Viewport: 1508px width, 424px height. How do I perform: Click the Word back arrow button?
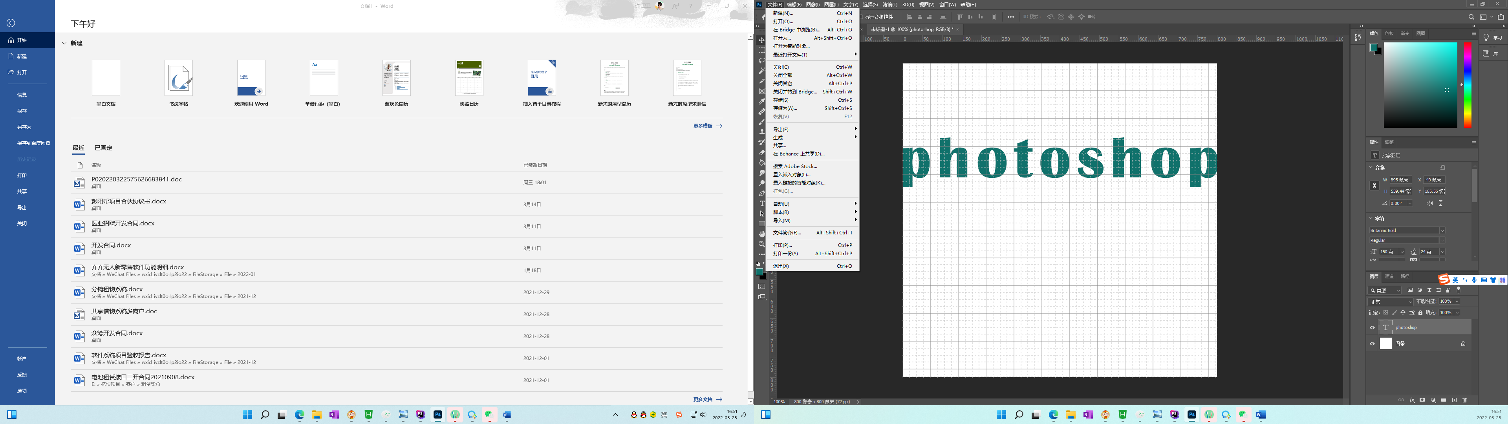[x=11, y=24]
